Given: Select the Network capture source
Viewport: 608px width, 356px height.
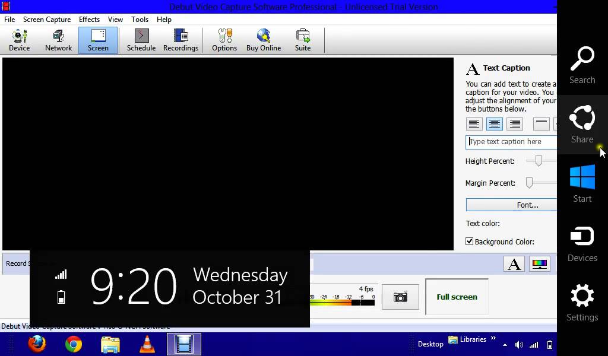Looking at the screenshot, I should pyautogui.click(x=59, y=40).
